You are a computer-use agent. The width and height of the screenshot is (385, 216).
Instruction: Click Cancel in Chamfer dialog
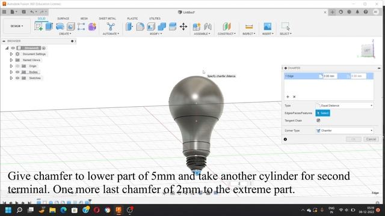click(371, 139)
